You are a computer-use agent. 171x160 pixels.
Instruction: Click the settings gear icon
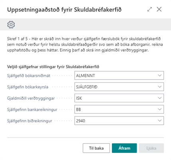pos(11,24)
